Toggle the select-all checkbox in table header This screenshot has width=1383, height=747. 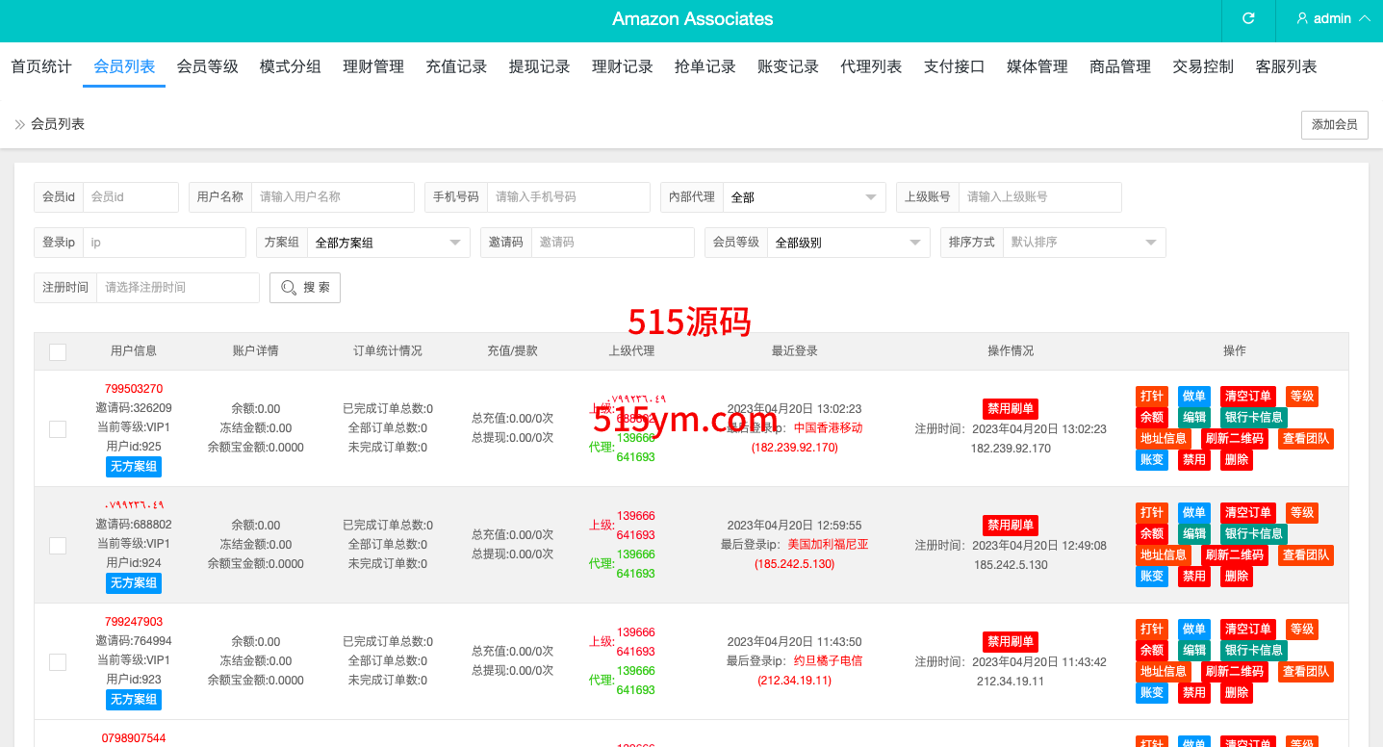[x=58, y=352]
